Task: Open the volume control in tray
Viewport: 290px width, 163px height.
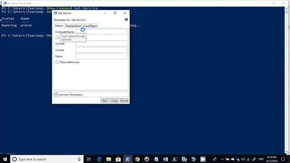Action: tap(243, 159)
